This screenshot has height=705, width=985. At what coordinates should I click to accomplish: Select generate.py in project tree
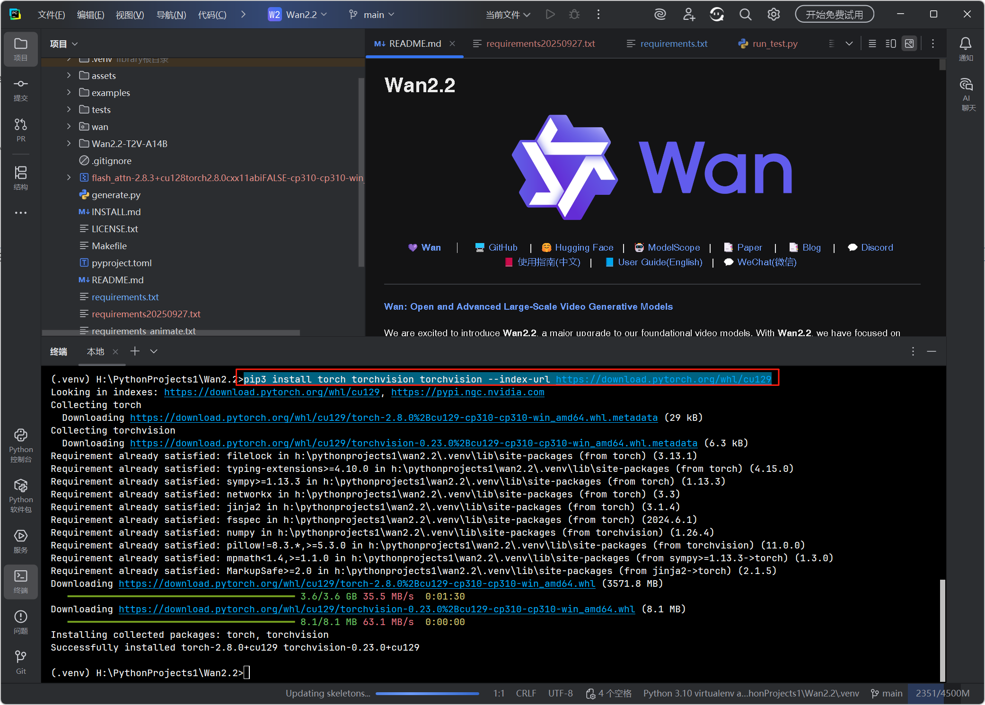[116, 195]
